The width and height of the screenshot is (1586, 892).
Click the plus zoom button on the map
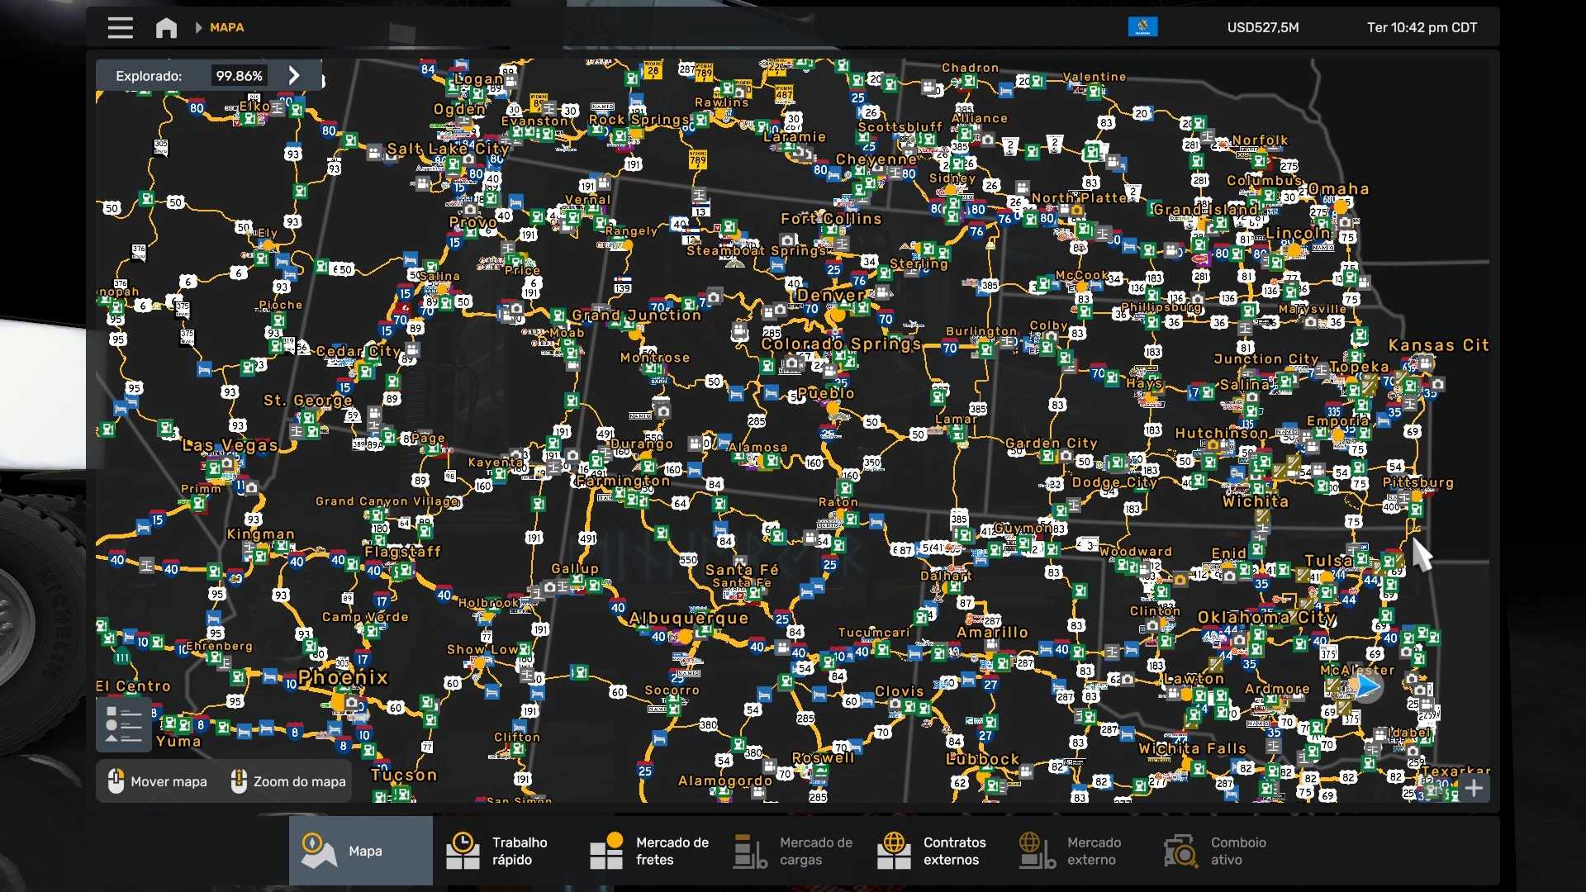click(x=1474, y=788)
